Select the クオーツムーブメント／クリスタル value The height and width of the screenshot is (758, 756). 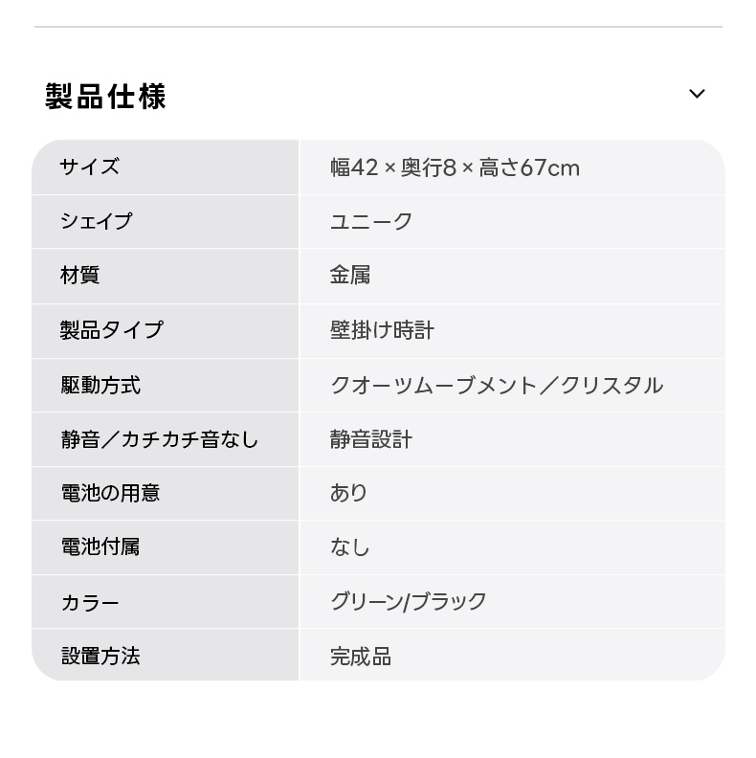coord(496,385)
